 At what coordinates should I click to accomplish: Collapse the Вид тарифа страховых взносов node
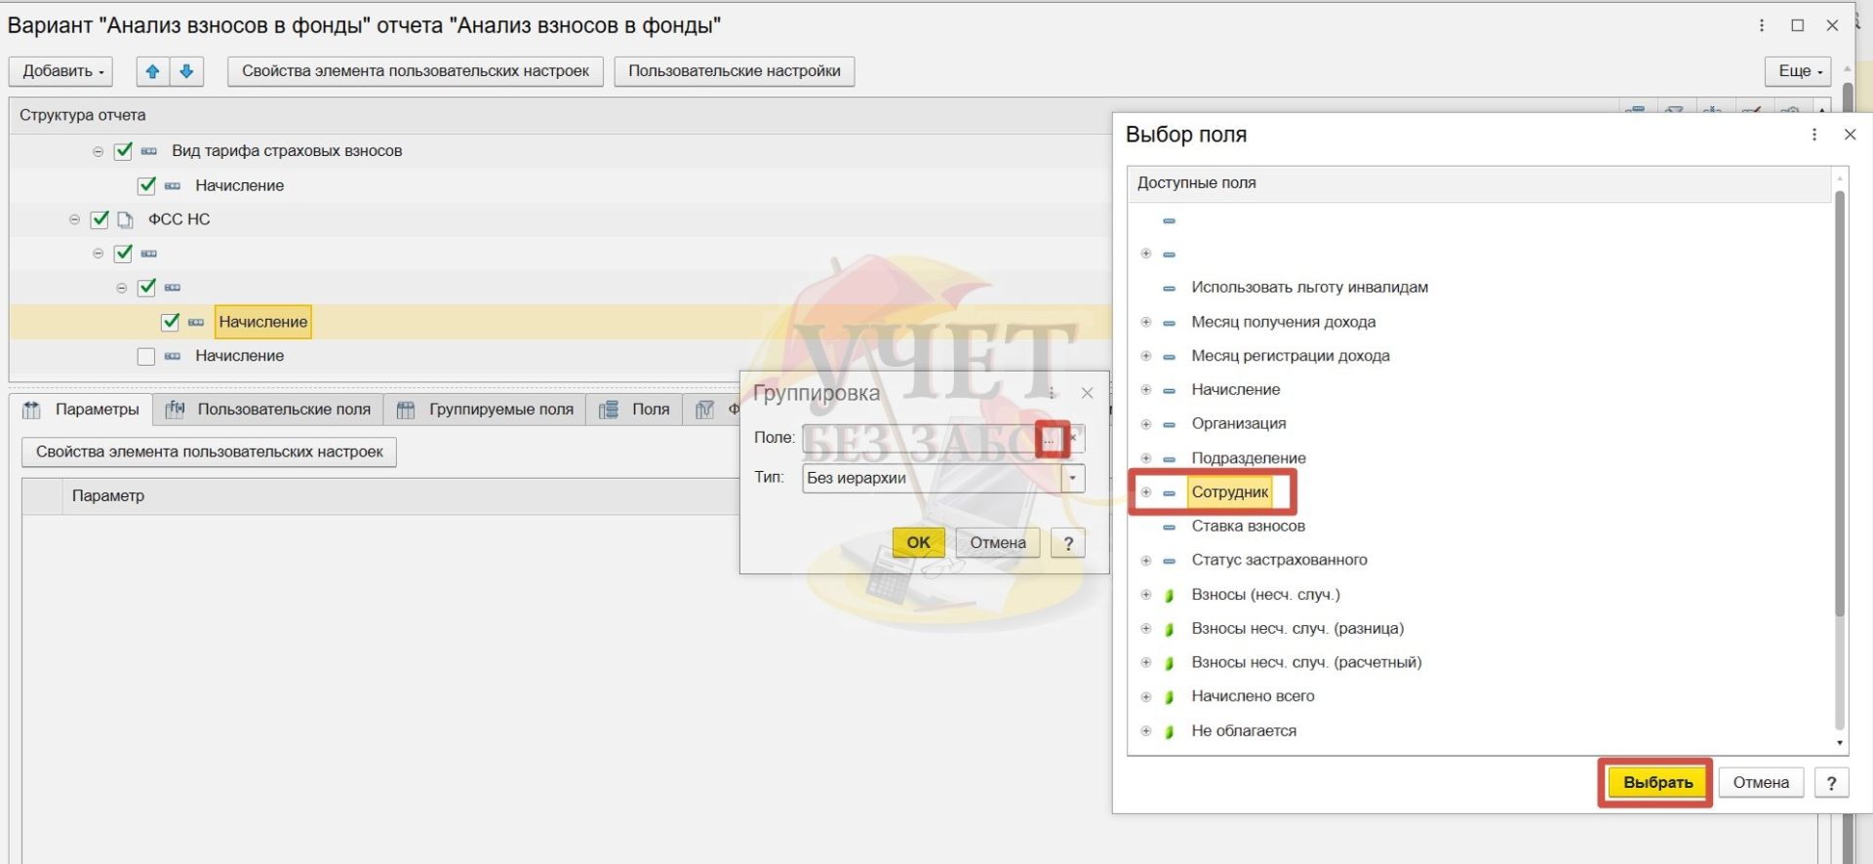coord(98,151)
